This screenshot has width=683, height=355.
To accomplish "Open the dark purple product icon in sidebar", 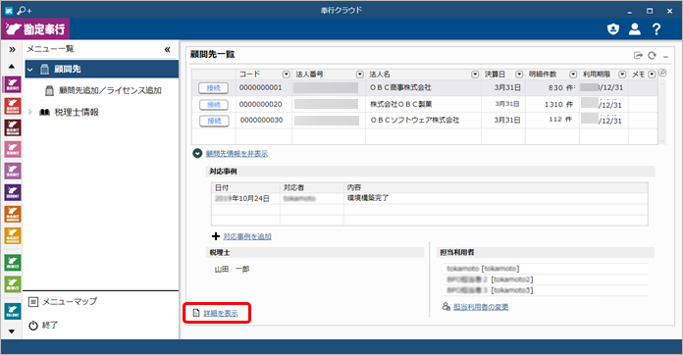I will (x=13, y=192).
